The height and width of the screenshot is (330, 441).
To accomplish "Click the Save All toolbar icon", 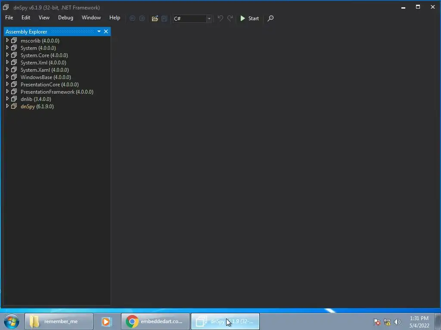I will 164,18.
